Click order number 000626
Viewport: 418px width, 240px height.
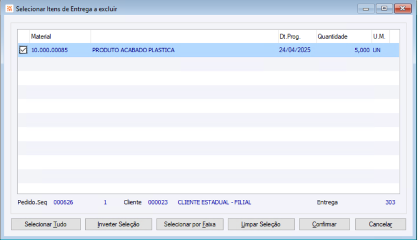coord(63,202)
